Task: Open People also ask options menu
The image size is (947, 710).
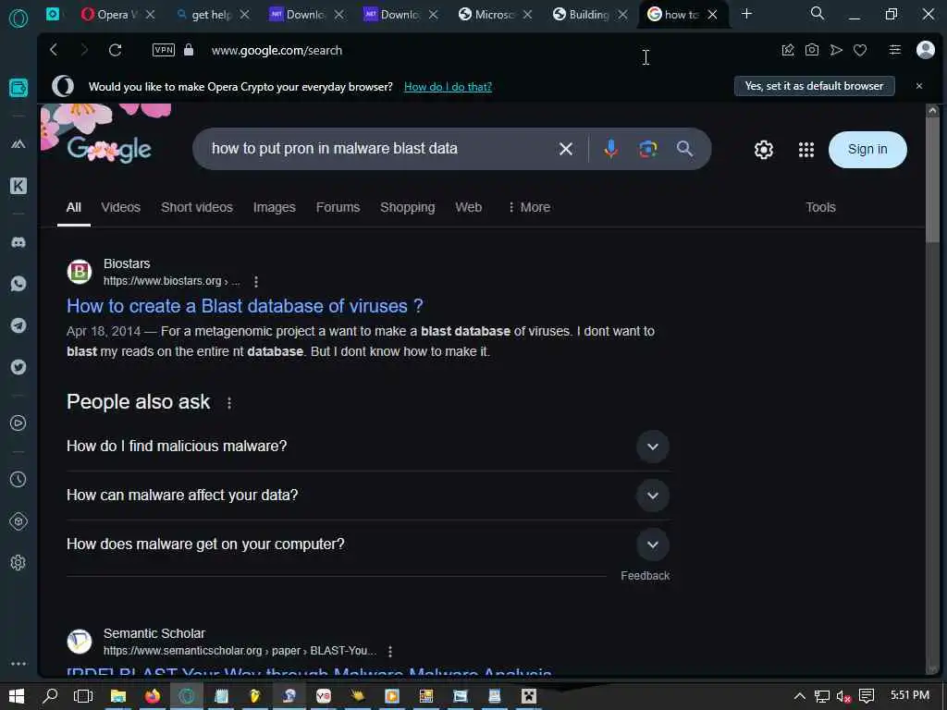Action: [x=229, y=403]
